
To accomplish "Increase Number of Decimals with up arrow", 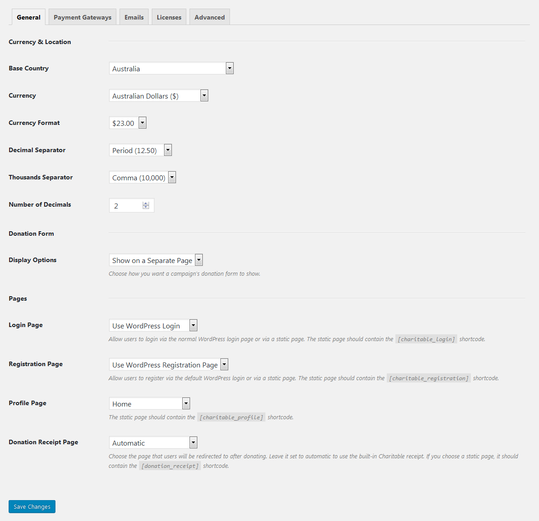I will 146,203.
